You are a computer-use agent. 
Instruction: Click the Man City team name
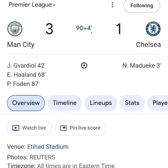click(21, 45)
